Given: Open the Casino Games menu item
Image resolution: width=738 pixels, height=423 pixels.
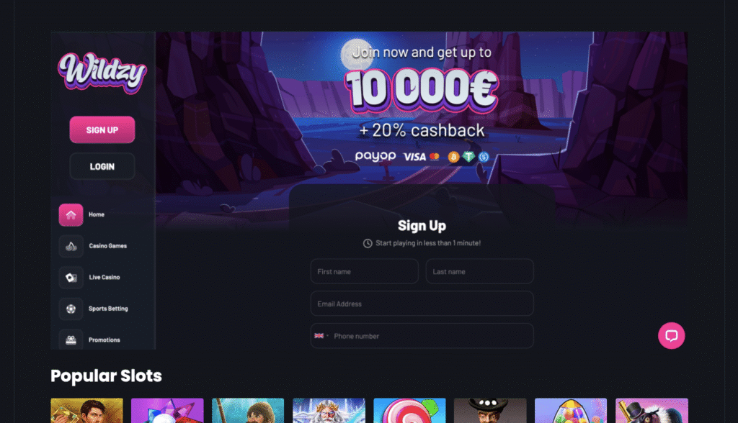Looking at the screenshot, I should [108, 246].
